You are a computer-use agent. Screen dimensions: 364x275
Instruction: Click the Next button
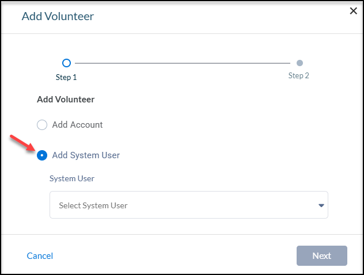tap(322, 256)
